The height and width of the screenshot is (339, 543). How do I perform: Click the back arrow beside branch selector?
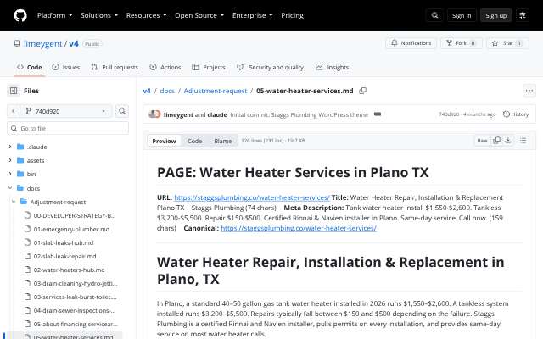[x=14, y=111]
